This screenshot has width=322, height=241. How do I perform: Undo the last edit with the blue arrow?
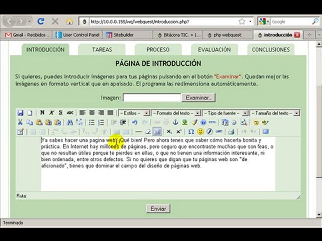[x=135, y=123]
